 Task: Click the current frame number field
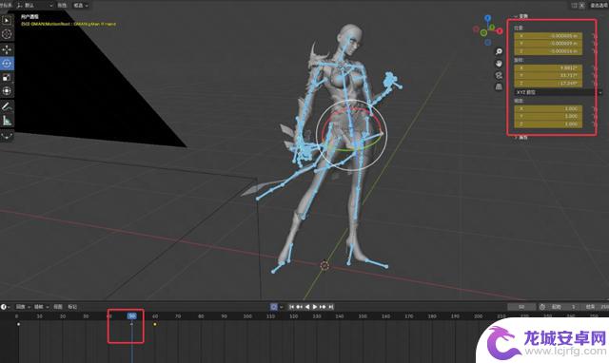pyautogui.click(x=521, y=307)
